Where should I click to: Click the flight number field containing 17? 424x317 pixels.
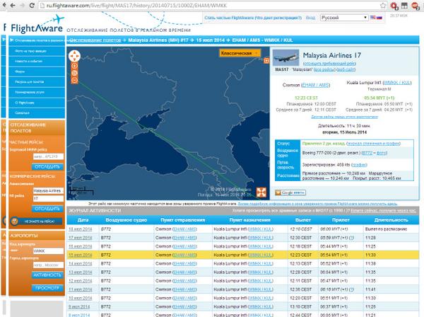[x=48, y=199]
